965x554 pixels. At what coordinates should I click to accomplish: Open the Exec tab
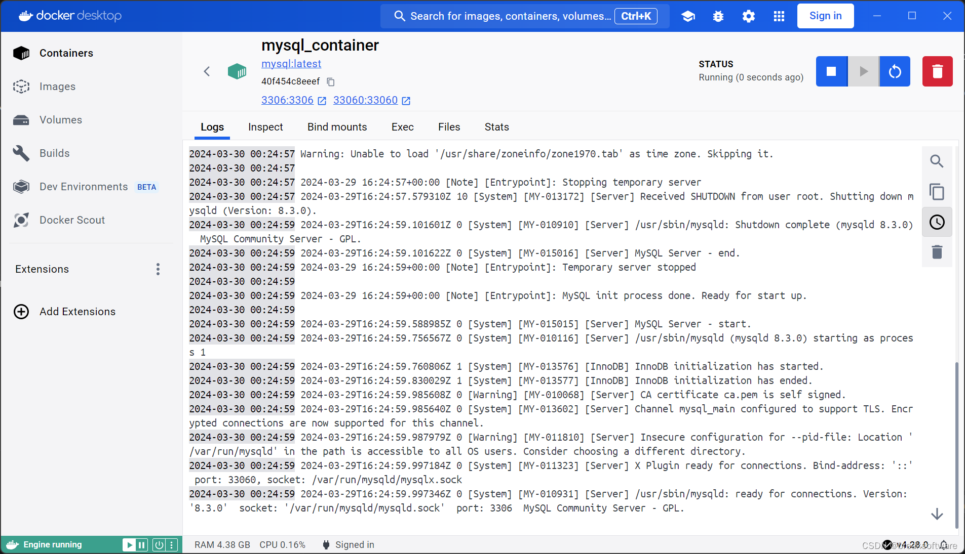tap(403, 127)
